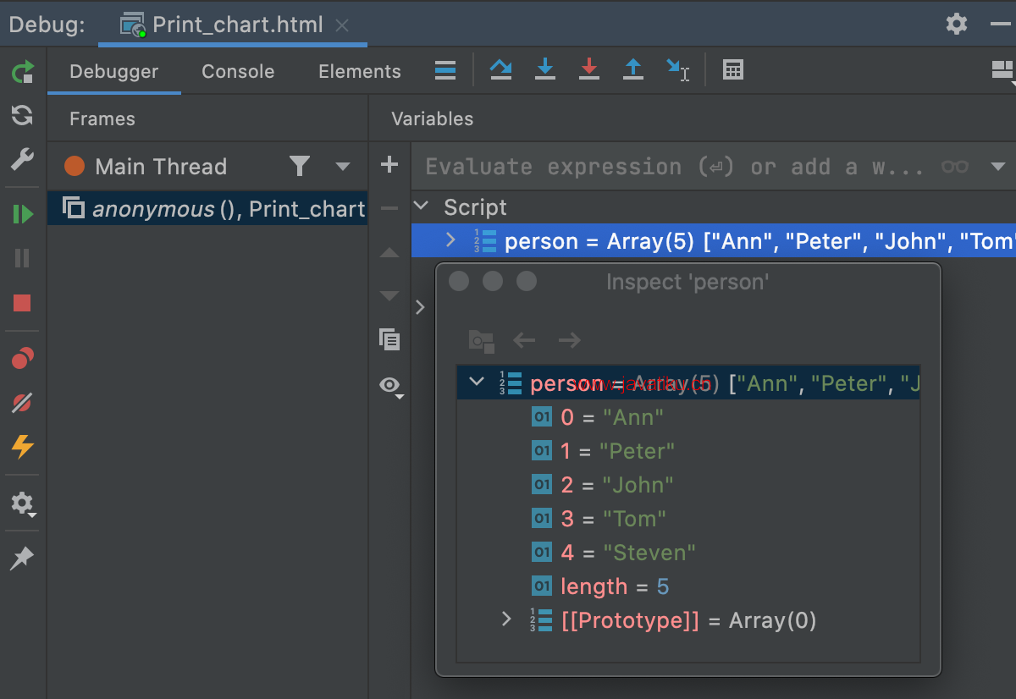Click the Frames panel header
The width and height of the screenshot is (1016, 699).
pos(102,119)
